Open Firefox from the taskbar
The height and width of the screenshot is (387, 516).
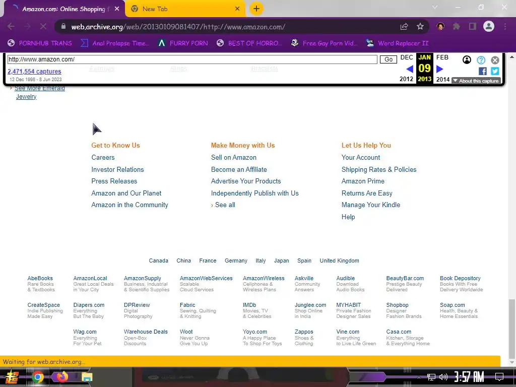(x=62, y=376)
